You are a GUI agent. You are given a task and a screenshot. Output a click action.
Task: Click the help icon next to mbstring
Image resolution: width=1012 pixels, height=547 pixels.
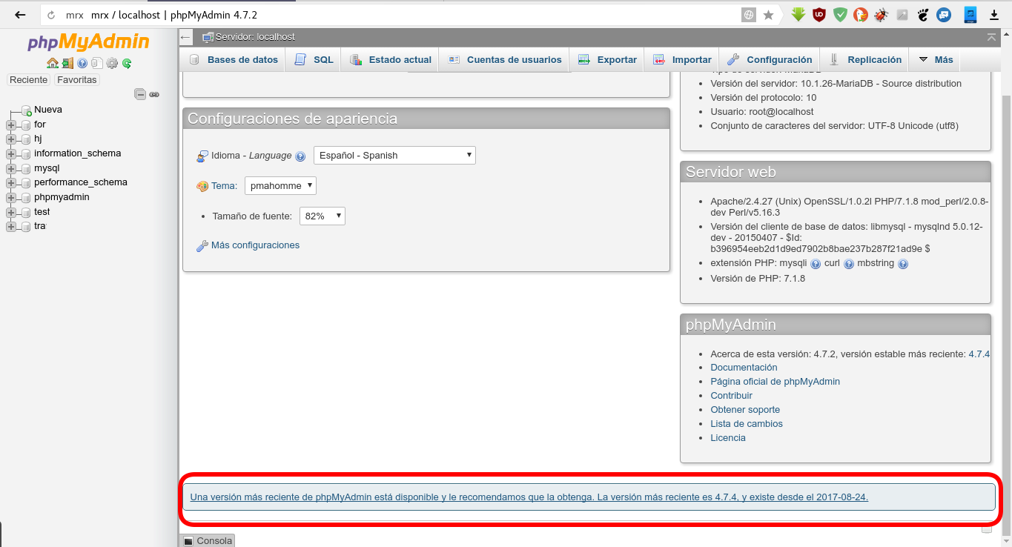click(903, 264)
